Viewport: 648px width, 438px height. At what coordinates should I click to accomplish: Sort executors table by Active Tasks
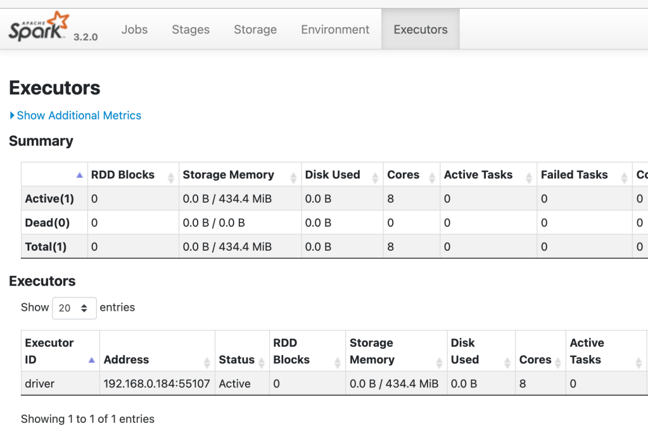[x=606, y=351]
